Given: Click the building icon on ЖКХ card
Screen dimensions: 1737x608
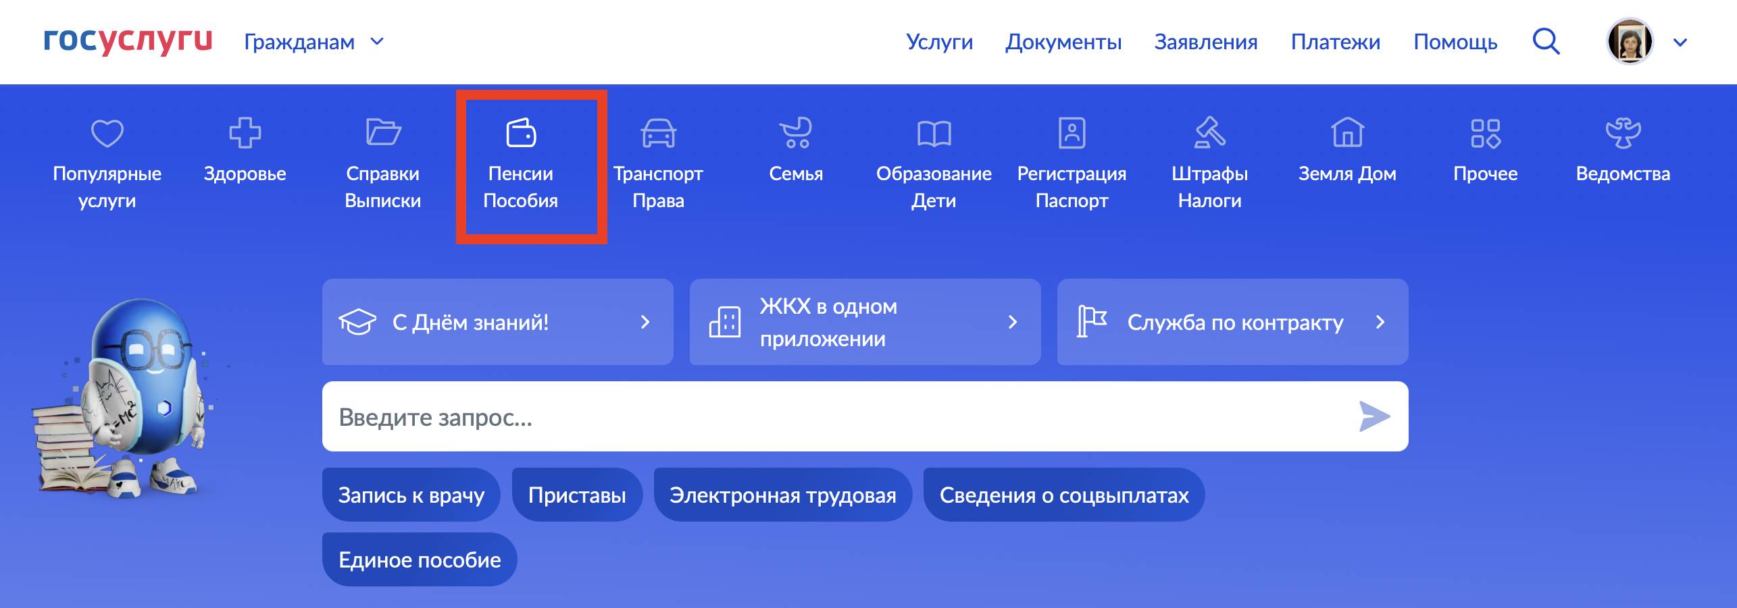Looking at the screenshot, I should coord(725,322).
